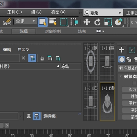
Task: Expand the hidden menus chevron
Action: (80, 13)
